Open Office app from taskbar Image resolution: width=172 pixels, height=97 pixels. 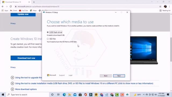coord(85,95)
